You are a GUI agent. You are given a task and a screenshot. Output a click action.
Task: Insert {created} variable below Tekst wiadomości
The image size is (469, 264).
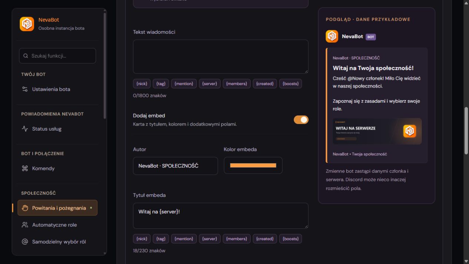tap(265, 84)
